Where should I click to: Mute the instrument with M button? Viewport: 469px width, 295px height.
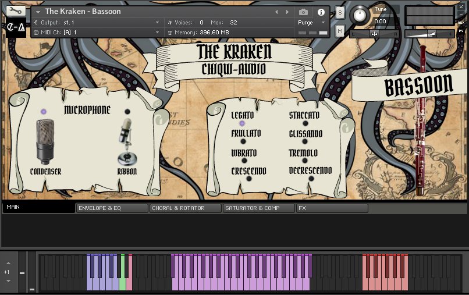click(340, 30)
